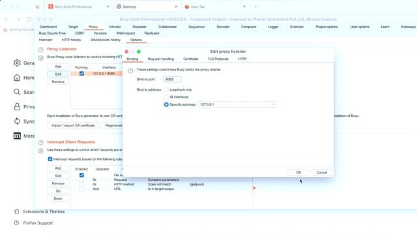Click the Intercept Client Requests gear icon

tap(40, 151)
